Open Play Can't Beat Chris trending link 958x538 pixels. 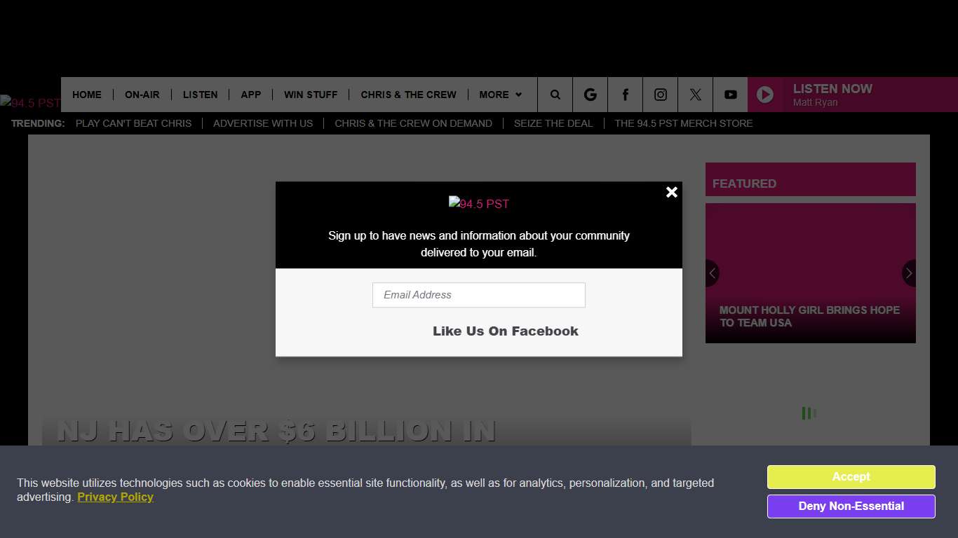[133, 123]
